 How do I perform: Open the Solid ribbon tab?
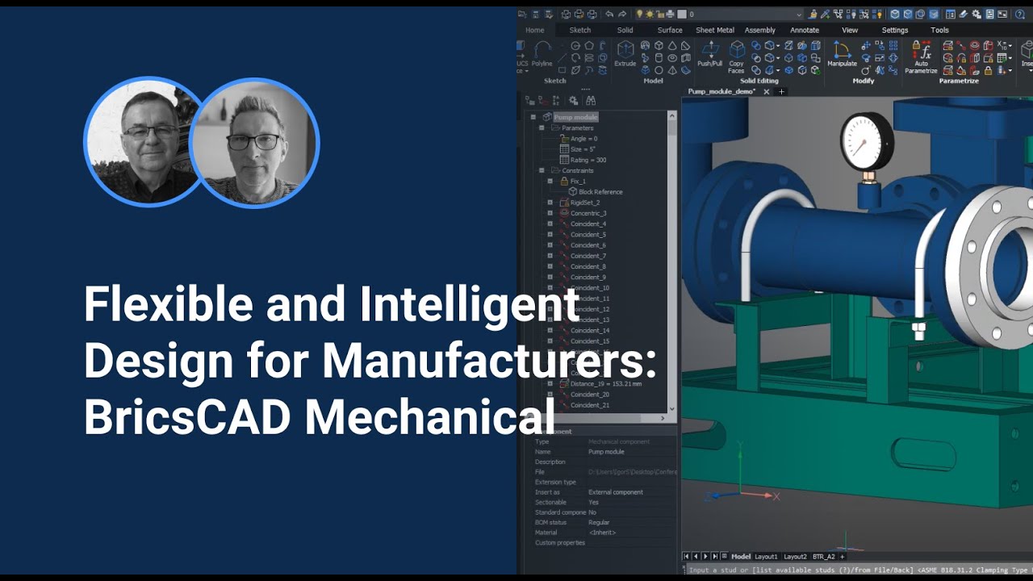(x=625, y=30)
